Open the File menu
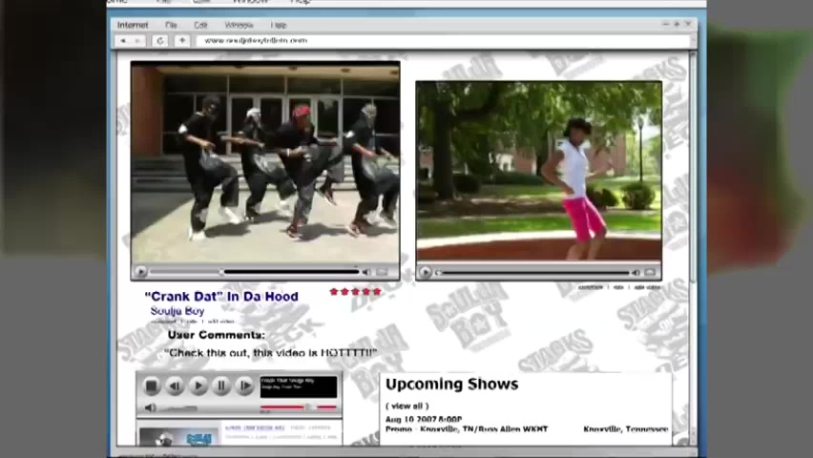The width and height of the screenshot is (813, 458). 171,25
